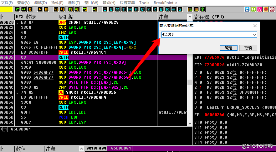276x152 pixels.
Task: Open the Tools menu
Action: pyautogui.click(x=144, y=3)
